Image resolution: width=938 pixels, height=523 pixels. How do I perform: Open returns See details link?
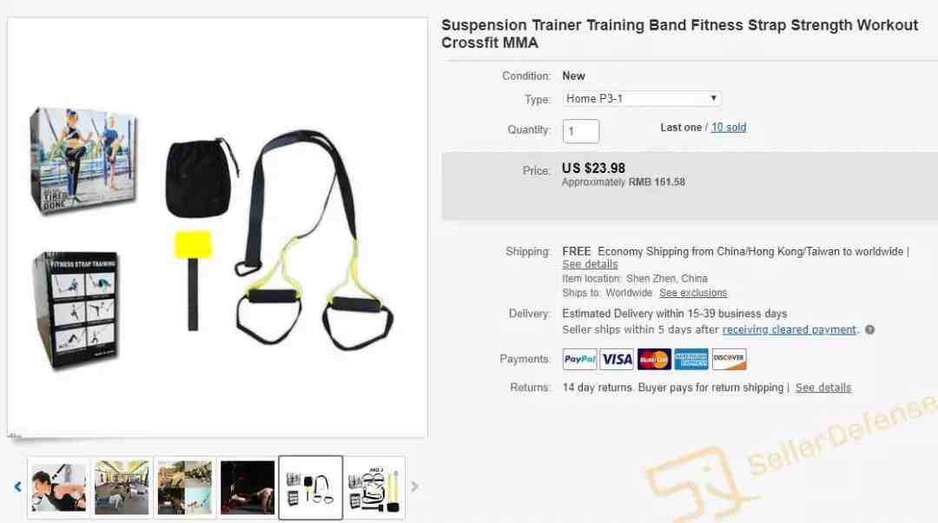[x=823, y=387]
